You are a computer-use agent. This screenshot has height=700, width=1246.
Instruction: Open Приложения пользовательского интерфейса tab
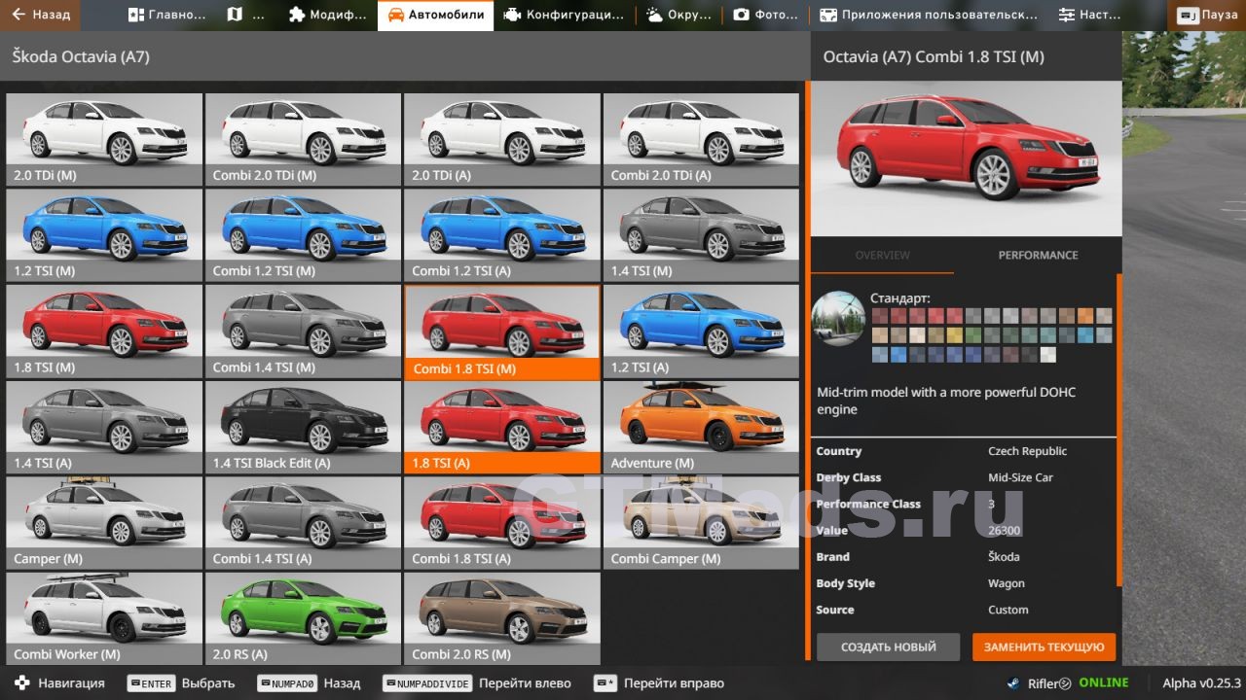[929, 15]
